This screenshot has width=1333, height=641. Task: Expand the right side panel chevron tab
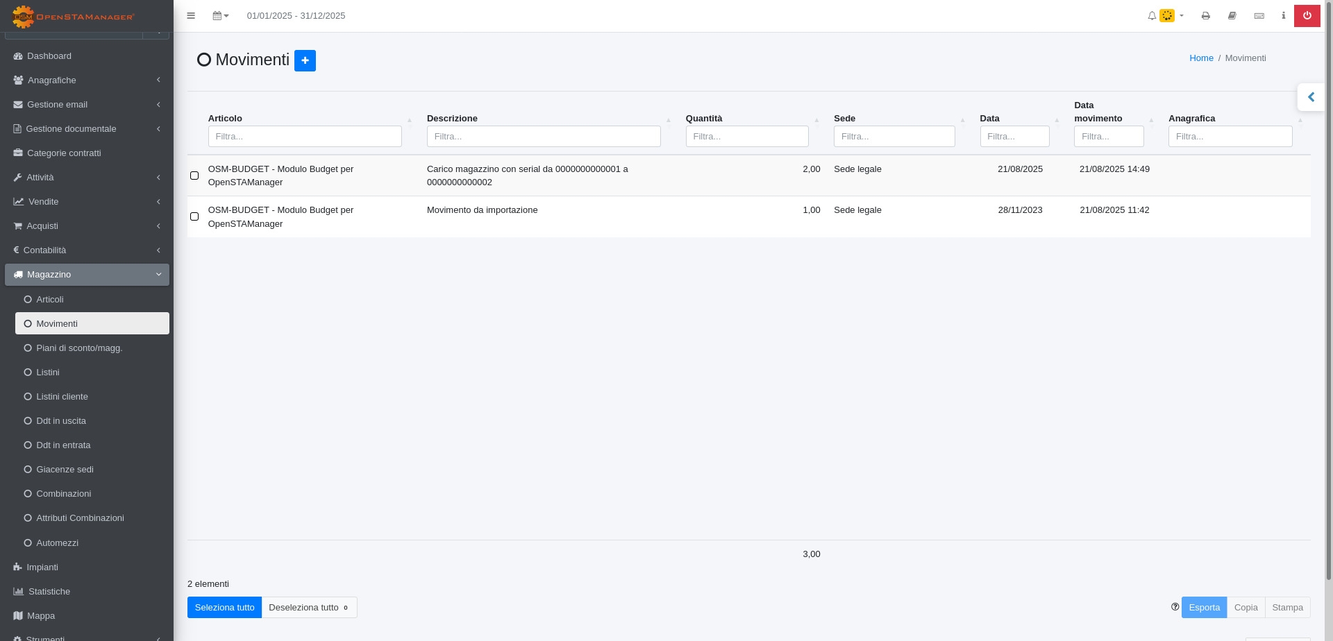(1311, 97)
